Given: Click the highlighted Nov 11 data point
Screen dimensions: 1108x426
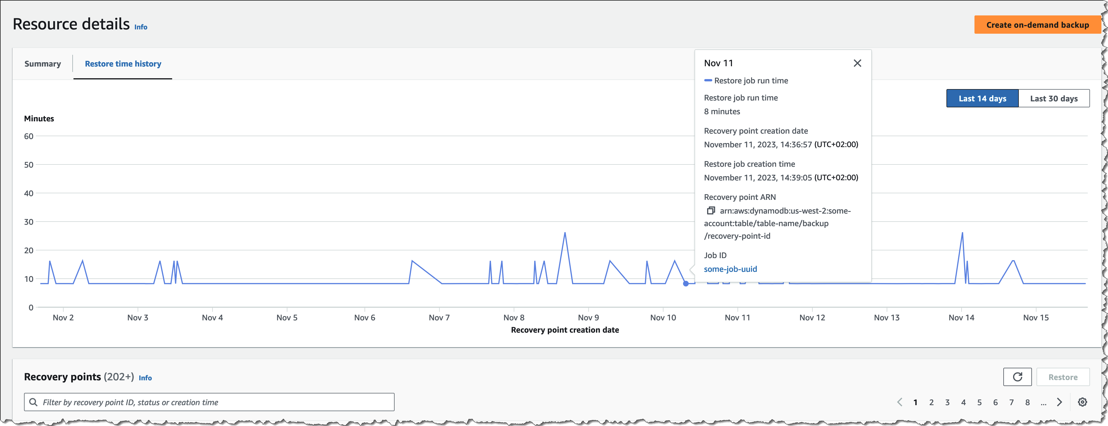Looking at the screenshot, I should click(686, 284).
